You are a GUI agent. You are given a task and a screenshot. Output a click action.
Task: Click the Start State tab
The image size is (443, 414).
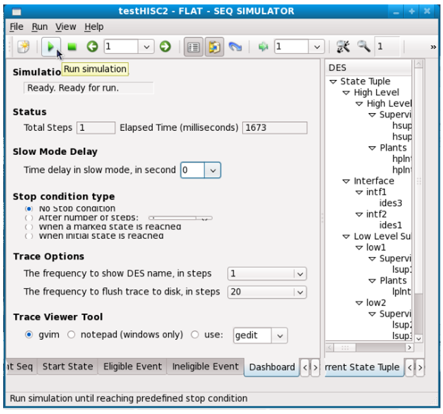point(67,366)
